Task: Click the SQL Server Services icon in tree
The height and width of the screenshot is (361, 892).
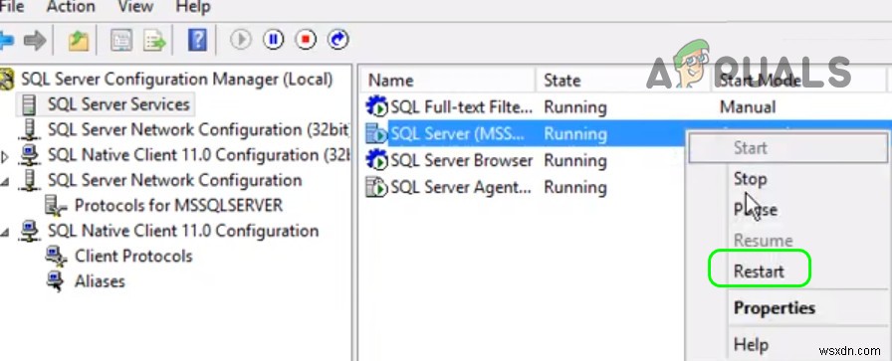Action: (29, 105)
